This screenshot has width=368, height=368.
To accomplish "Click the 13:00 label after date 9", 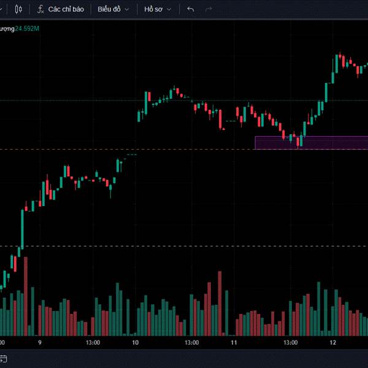I will 93,343.
